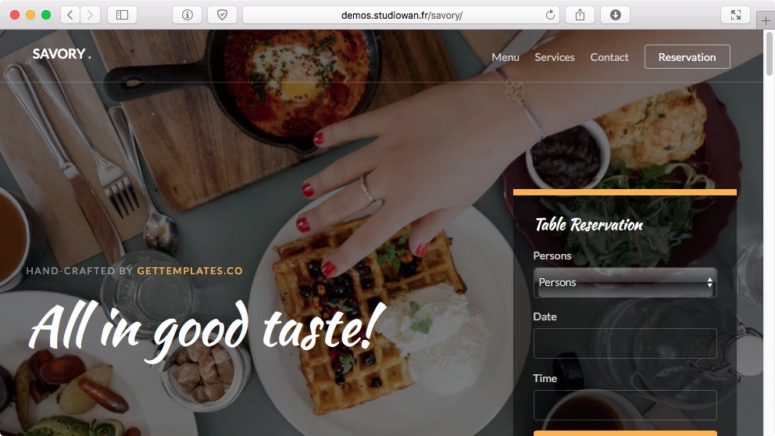Open the Contact navigation link
Image resolution: width=775 pixels, height=436 pixels.
[609, 57]
